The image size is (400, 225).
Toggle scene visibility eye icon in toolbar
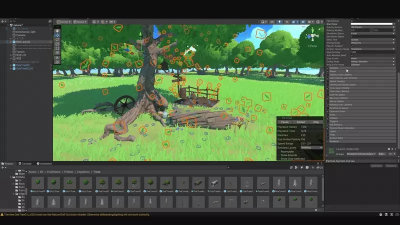click(303, 22)
